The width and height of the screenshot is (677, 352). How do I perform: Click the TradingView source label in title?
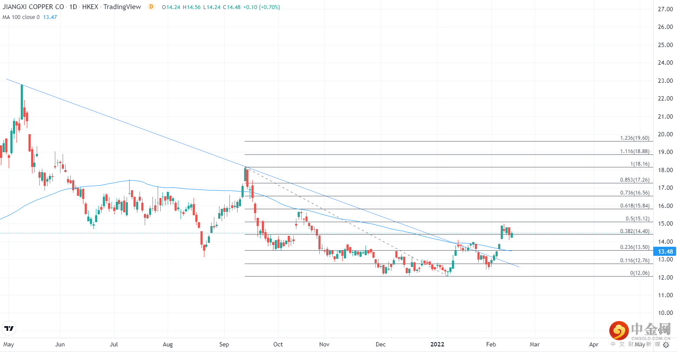(122, 7)
